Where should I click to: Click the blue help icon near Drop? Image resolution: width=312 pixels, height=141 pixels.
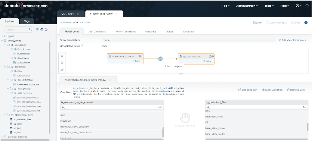point(306,23)
